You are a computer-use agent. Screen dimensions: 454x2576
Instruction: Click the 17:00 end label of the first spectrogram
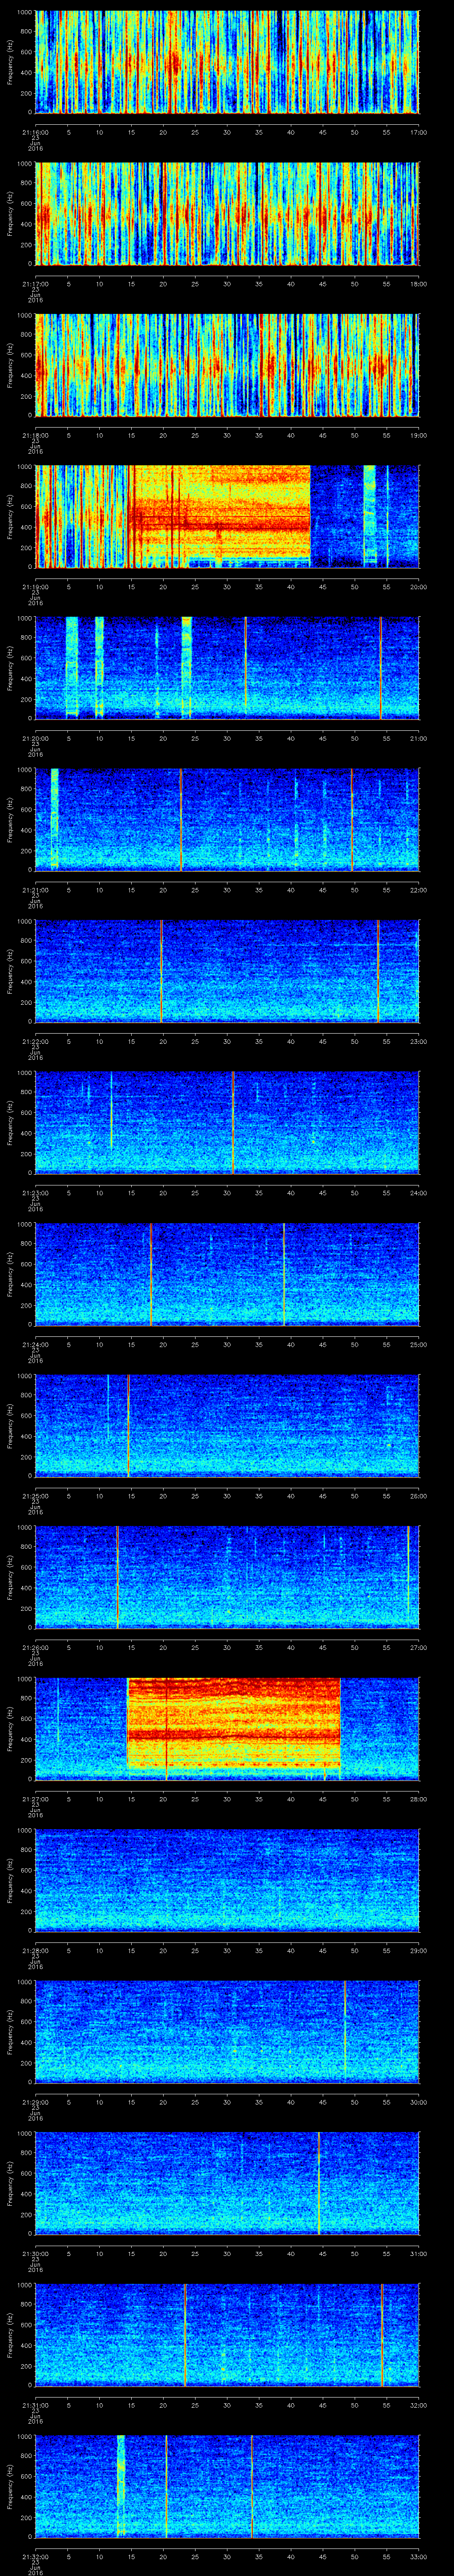tap(417, 132)
